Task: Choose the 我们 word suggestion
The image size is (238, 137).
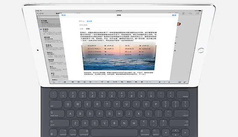Action: coord(129,82)
